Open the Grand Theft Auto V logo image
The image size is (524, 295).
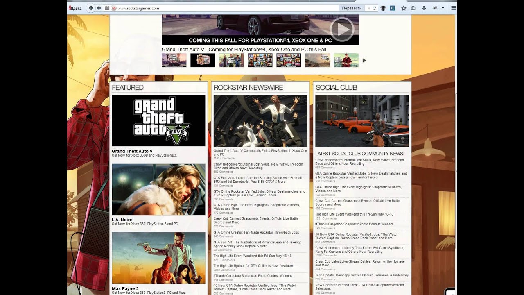coord(158,120)
